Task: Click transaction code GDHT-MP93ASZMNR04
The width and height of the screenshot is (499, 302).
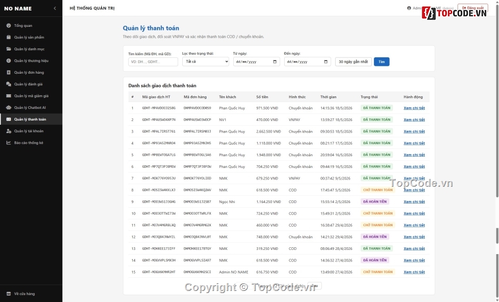Action: (159, 143)
